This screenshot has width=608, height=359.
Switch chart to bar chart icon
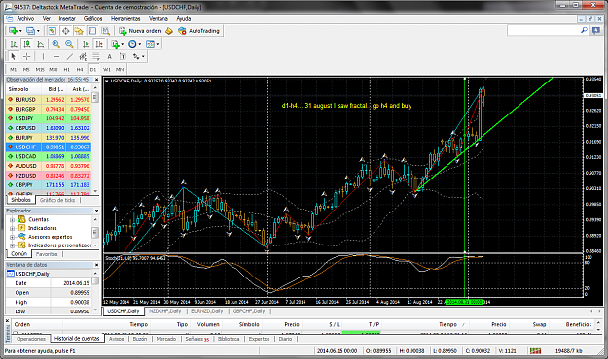(14, 44)
